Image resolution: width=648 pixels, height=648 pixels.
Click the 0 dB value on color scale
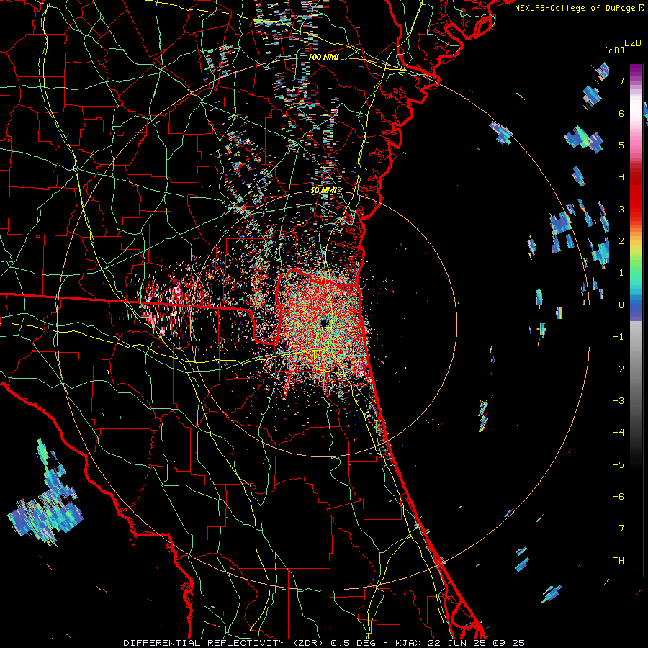pos(621,305)
